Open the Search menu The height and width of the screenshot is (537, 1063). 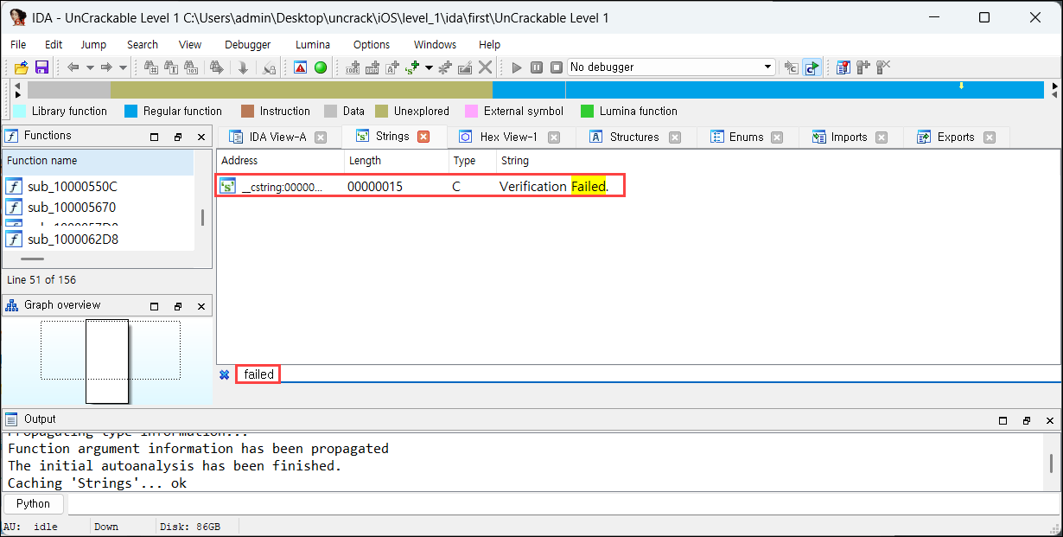[143, 44]
